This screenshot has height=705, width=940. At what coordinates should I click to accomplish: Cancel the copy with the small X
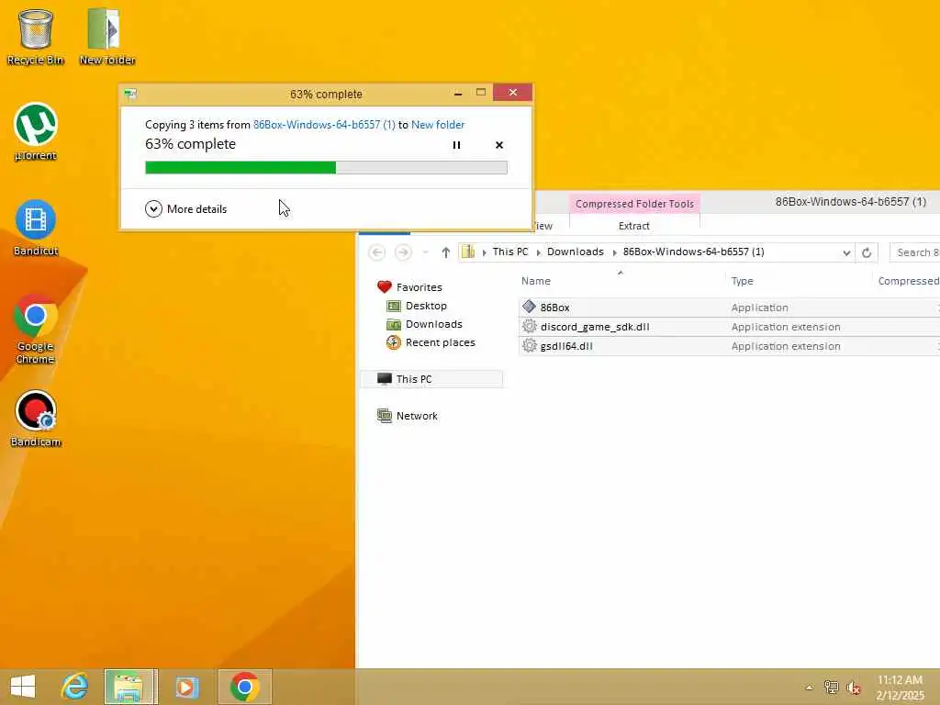(498, 145)
